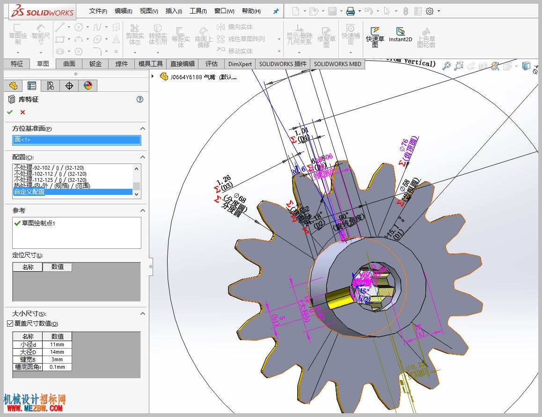Select the Corner Rectangle tool

[x=60, y=39]
